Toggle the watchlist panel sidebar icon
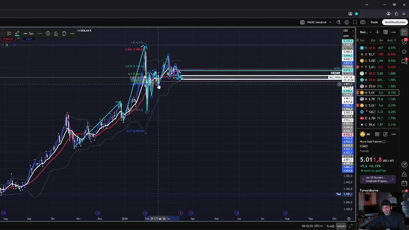Image resolution: width=409 pixels, height=230 pixels. point(404,32)
